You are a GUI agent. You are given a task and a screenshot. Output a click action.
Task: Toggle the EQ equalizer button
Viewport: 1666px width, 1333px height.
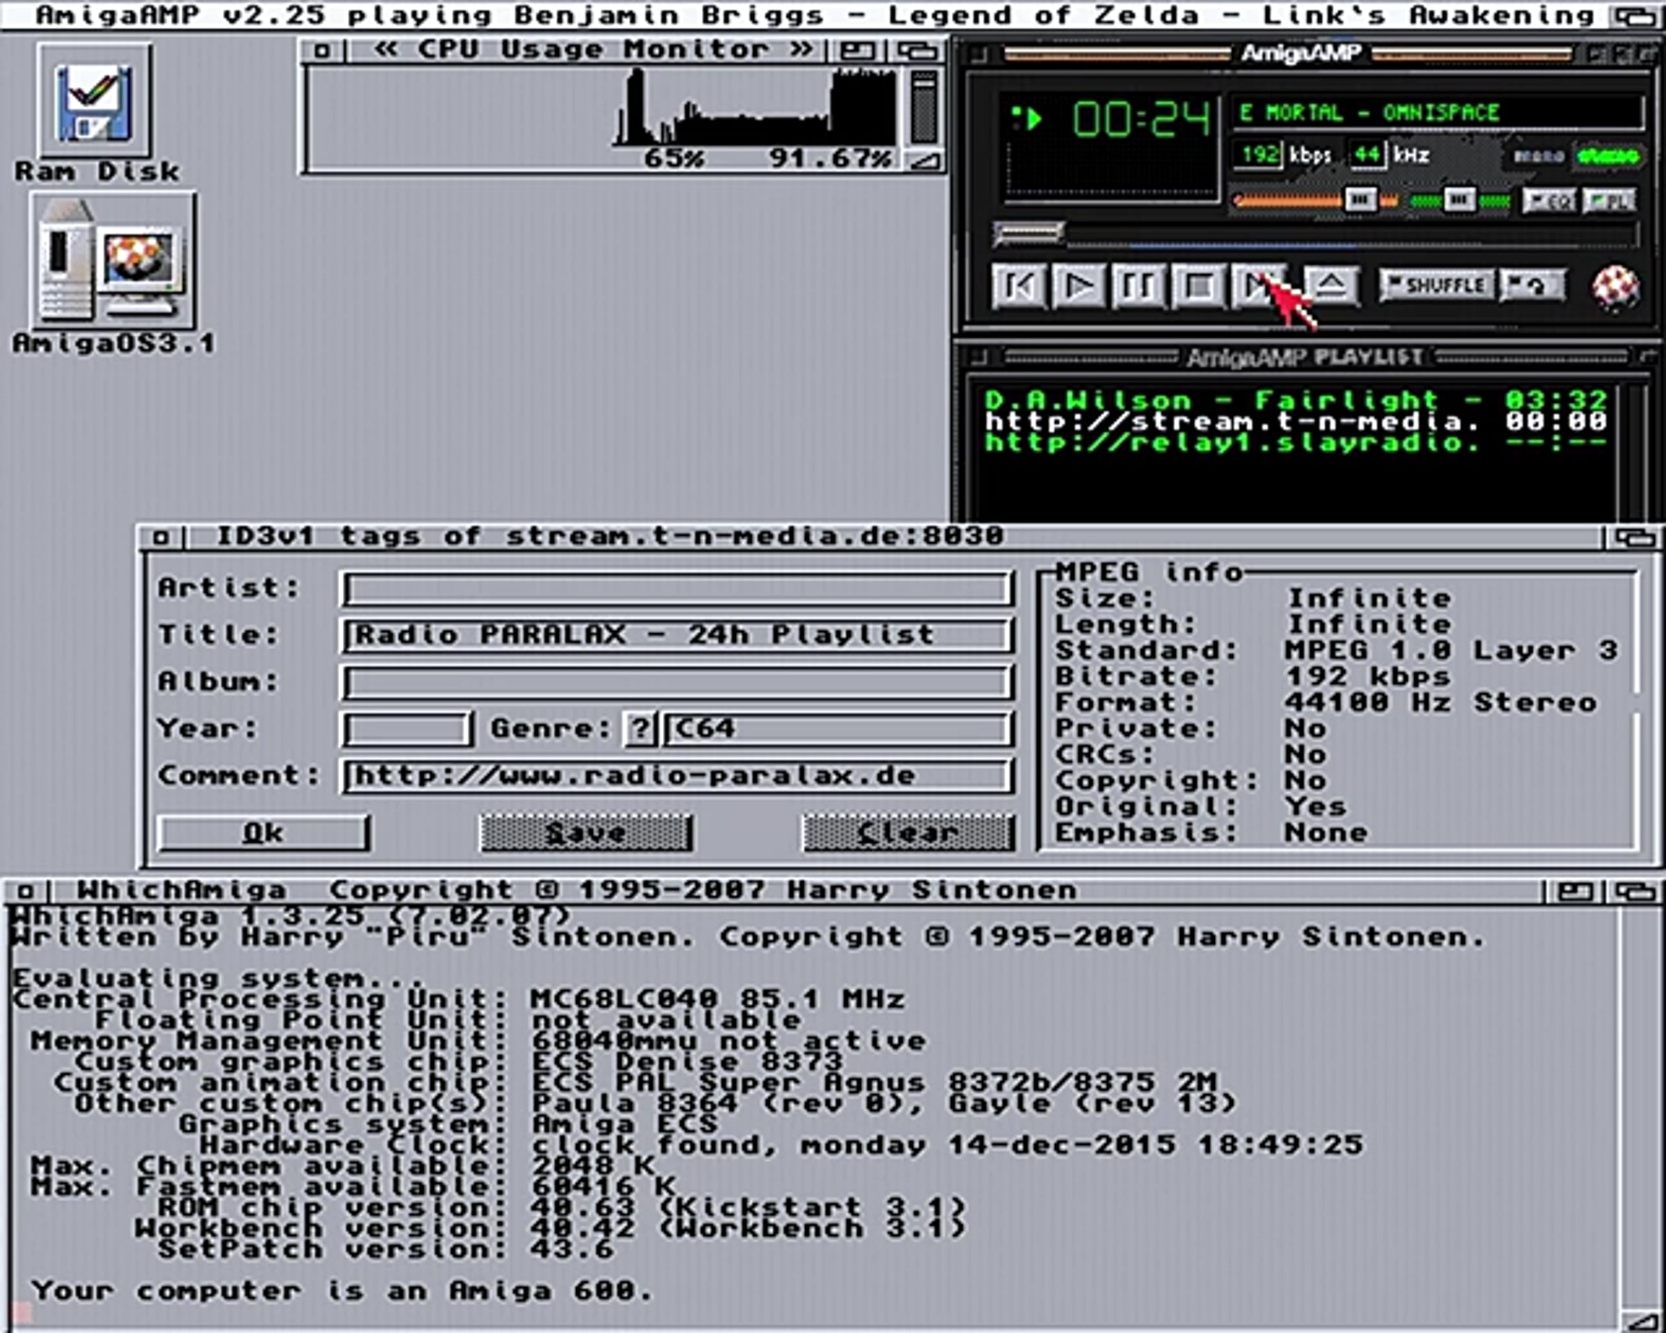(x=1549, y=201)
